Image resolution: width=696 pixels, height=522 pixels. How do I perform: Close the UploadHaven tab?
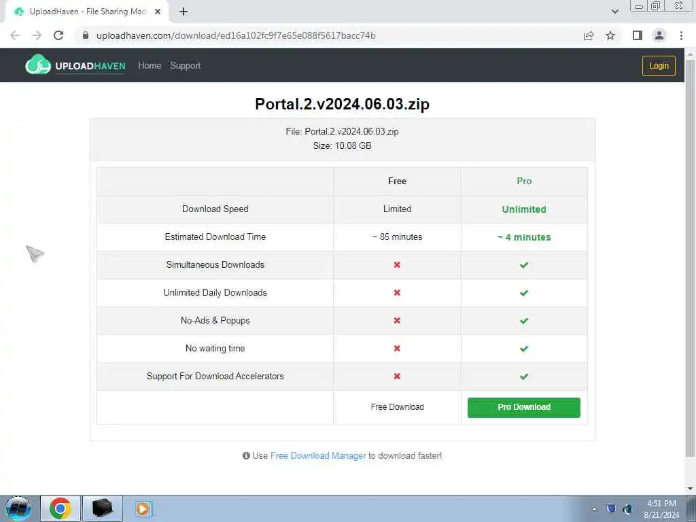tap(157, 12)
